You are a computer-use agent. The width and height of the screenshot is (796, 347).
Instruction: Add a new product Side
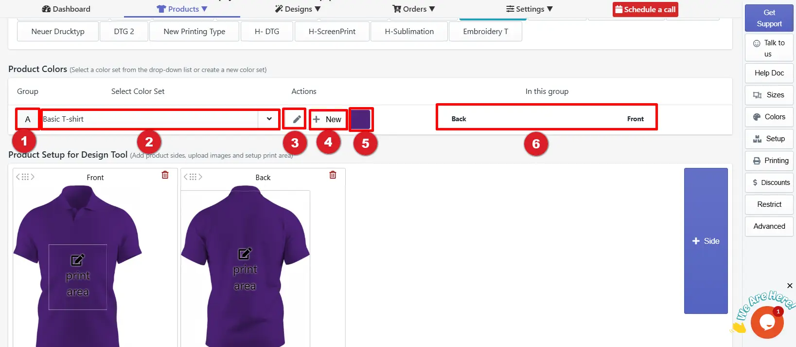706,241
